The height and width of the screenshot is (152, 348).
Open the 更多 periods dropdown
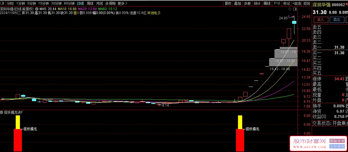coord(122,3)
